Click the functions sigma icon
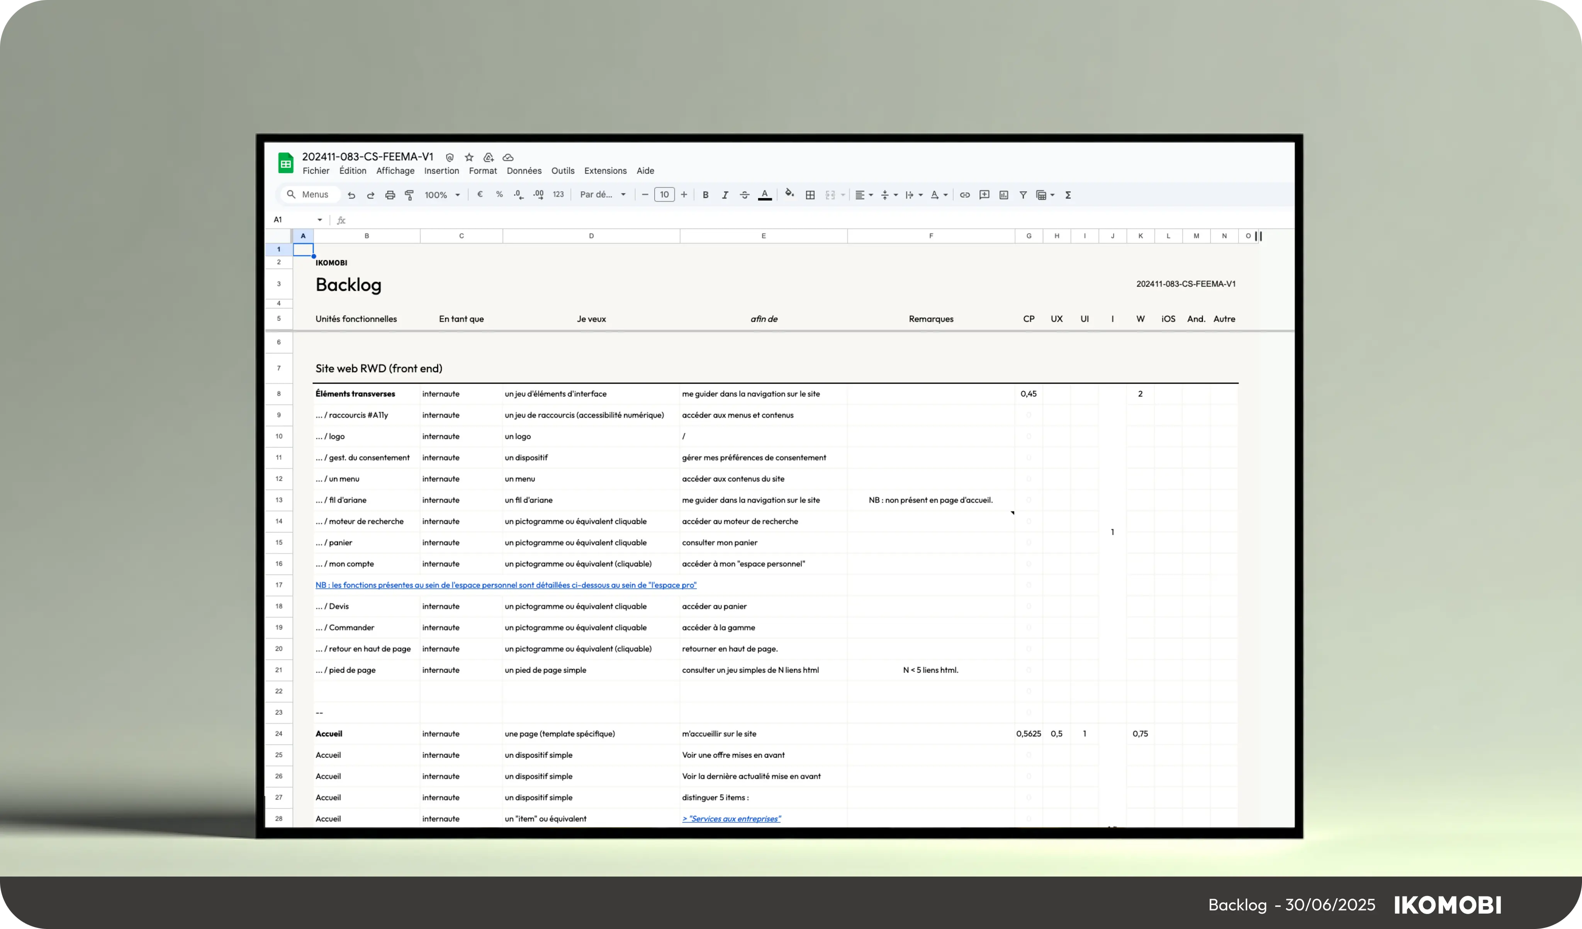 1068,195
